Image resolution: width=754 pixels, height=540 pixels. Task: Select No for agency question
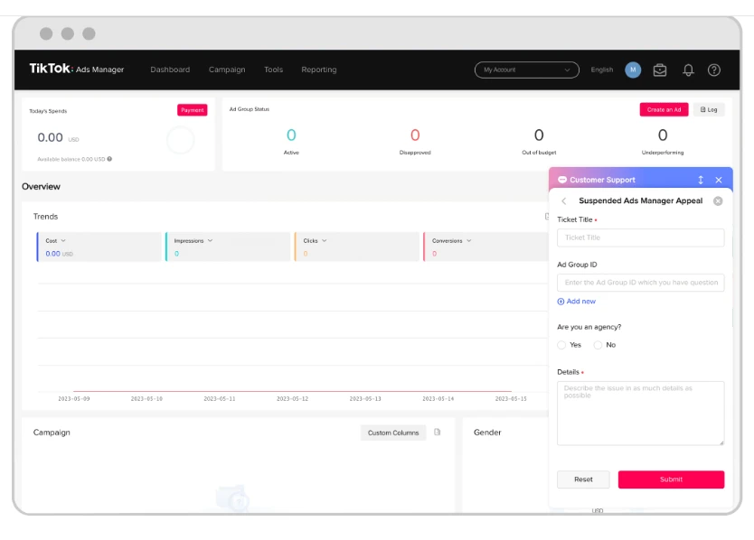click(598, 345)
